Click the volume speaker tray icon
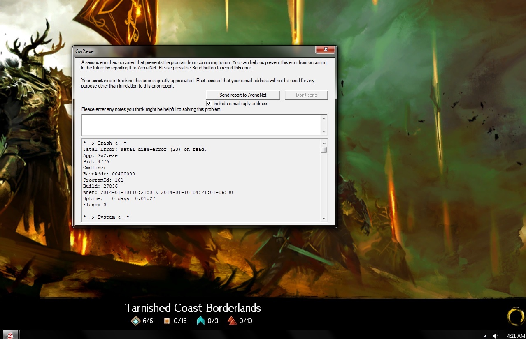The image size is (526, 339). coord(496,336)
